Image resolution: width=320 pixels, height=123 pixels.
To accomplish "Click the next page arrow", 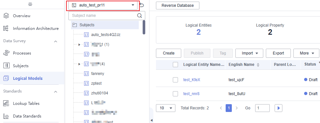I will click(237, 108).
